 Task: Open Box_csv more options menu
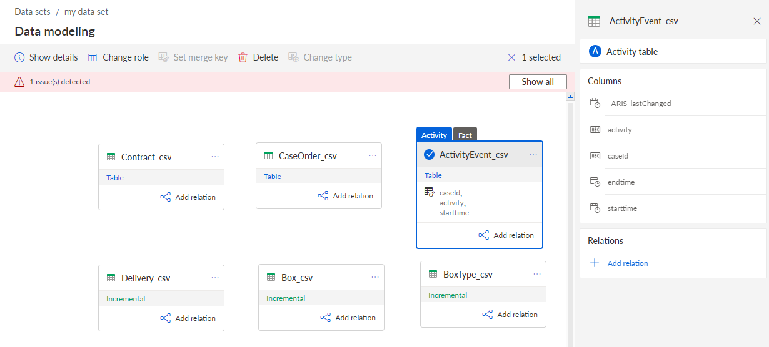375,277
